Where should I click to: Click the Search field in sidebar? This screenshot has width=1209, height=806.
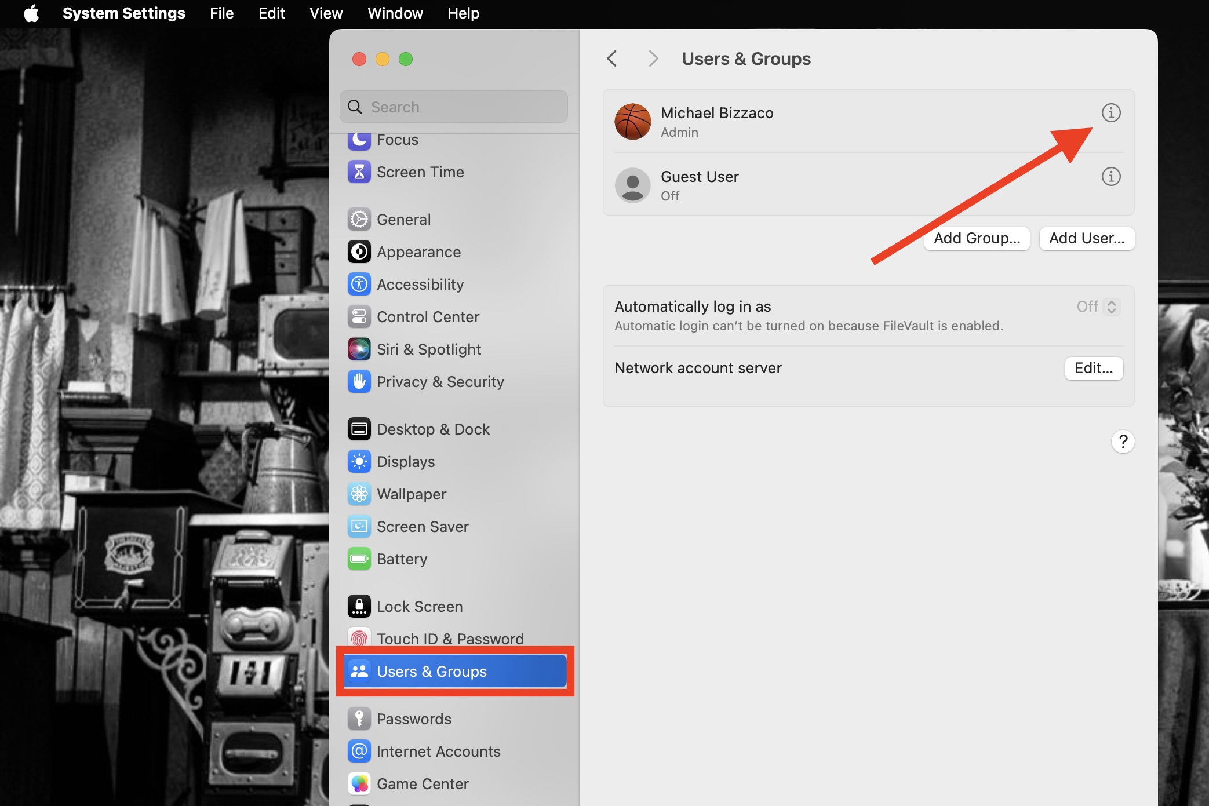pyautogui.click(x=453, y=107)
